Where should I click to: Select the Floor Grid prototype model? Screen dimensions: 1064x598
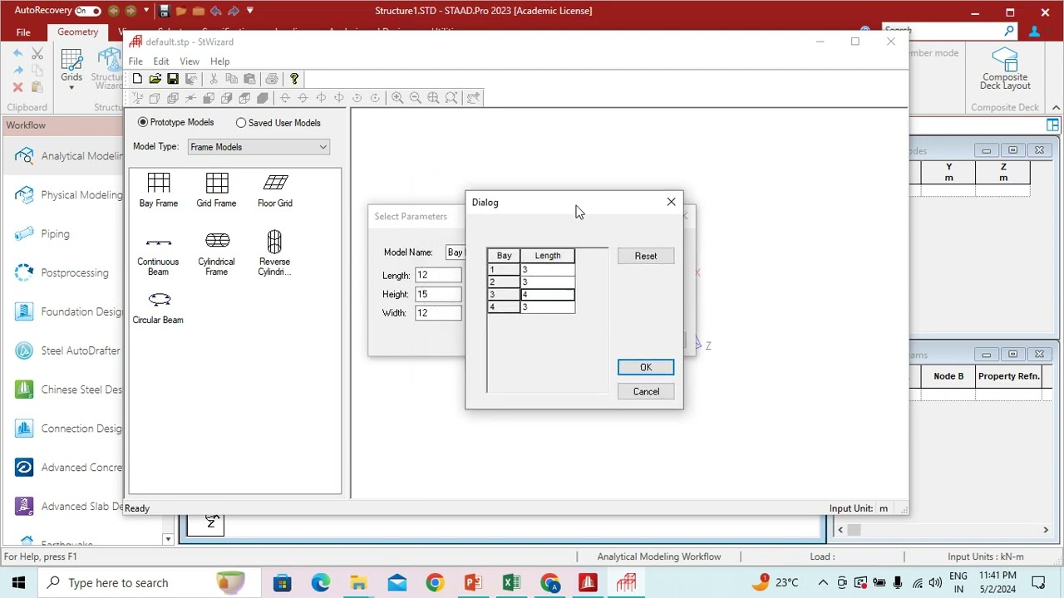coord(275,190)
